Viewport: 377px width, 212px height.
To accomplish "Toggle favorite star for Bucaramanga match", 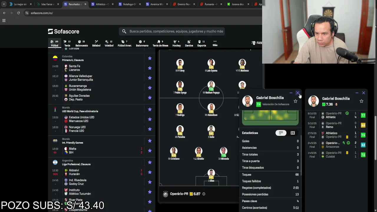I will [150, 88].
